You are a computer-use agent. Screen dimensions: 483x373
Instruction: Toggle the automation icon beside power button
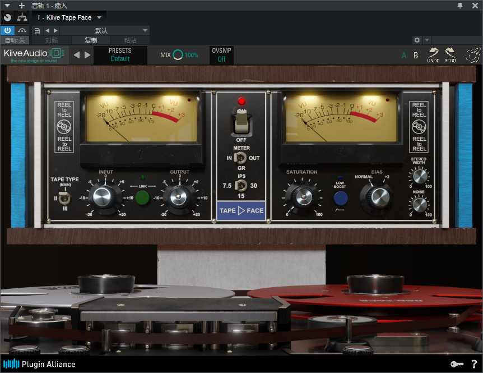click(x=22, y=30)
